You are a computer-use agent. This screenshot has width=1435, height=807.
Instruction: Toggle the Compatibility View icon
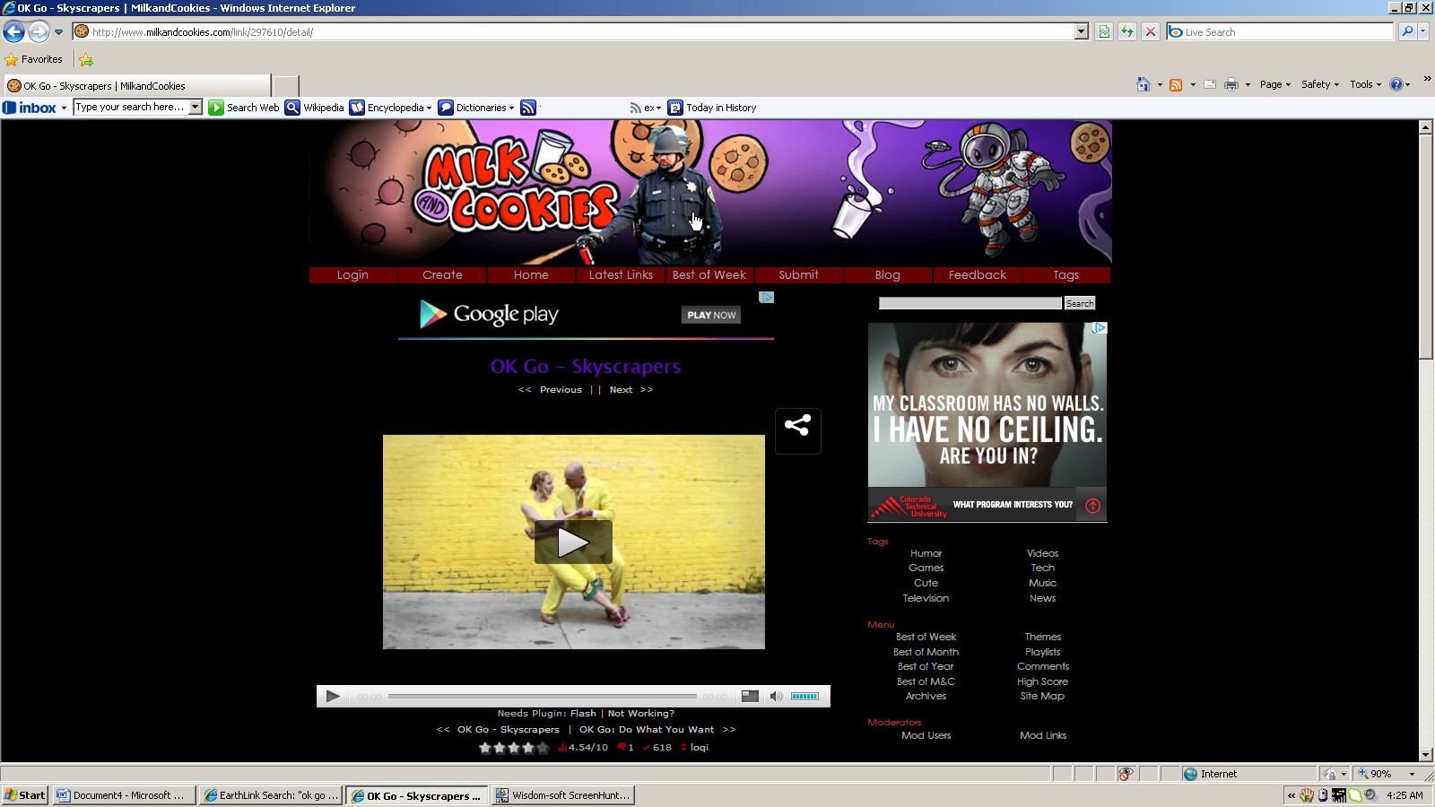pos(1104,31)
